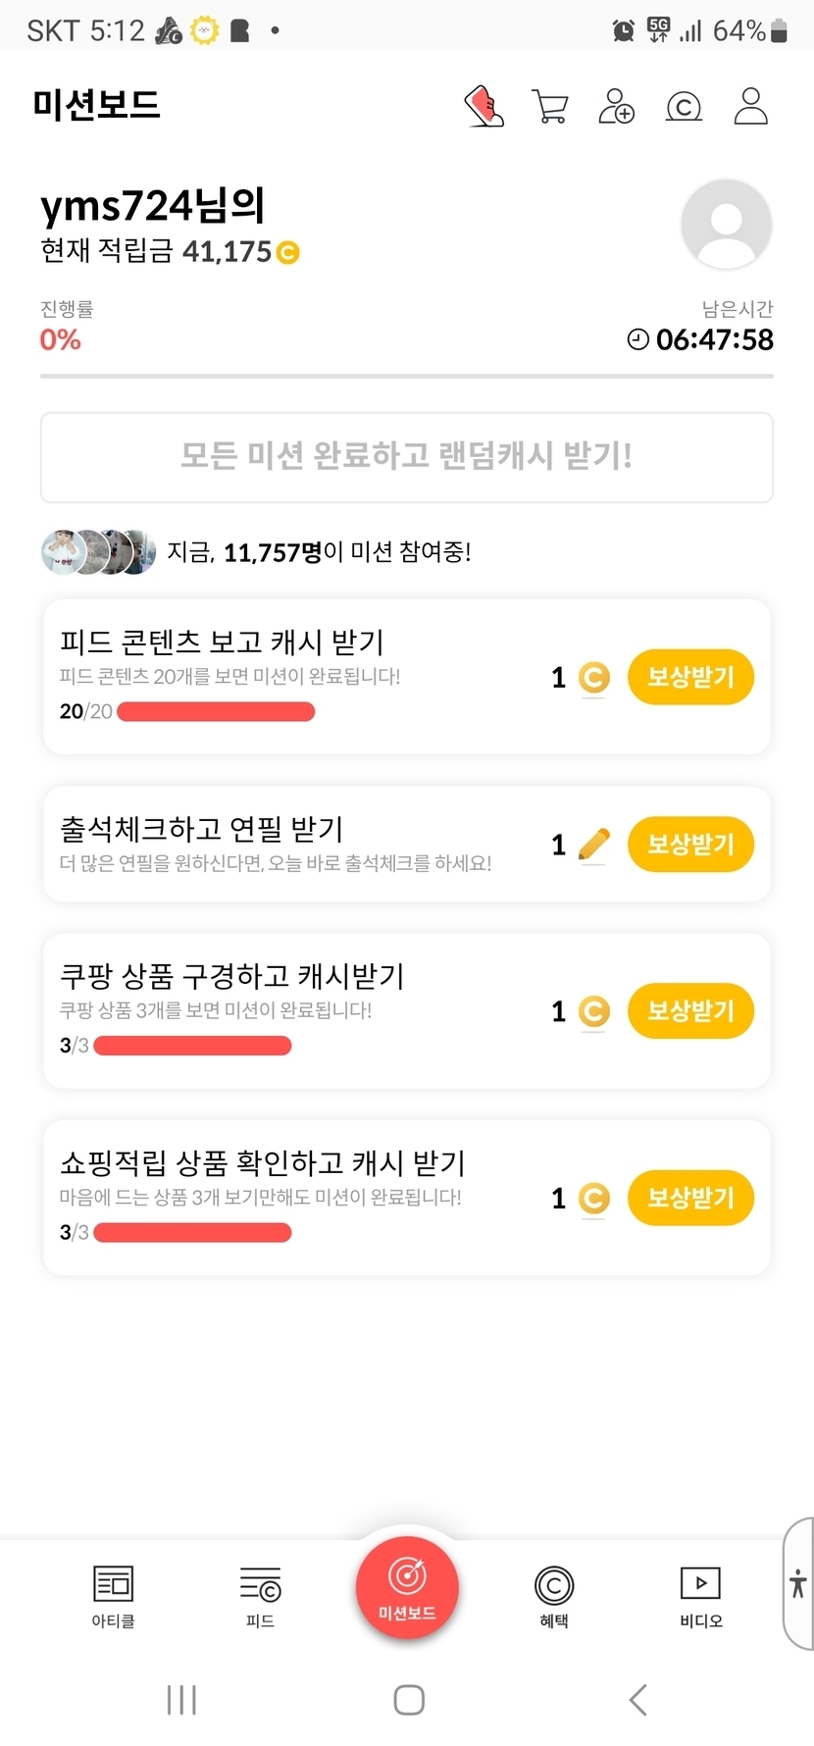Open my profile icon in header

point(750,106)
